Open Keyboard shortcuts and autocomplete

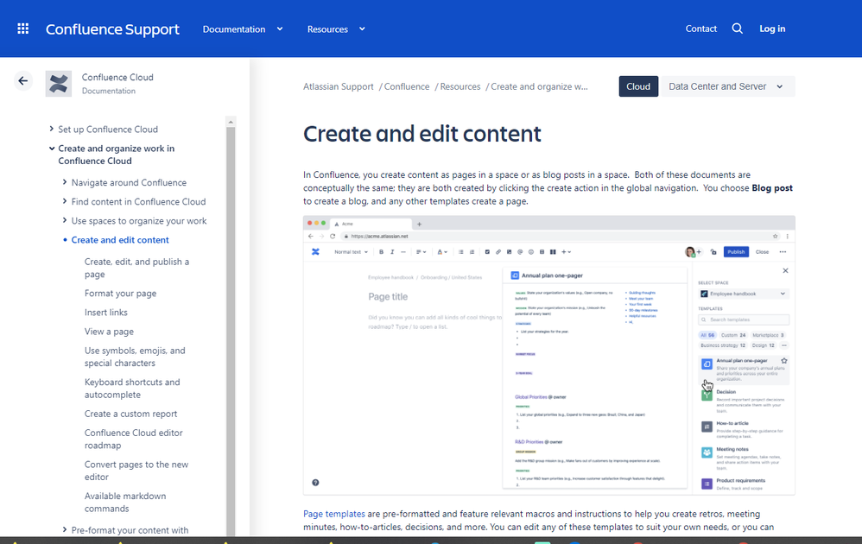coord(132,389)
